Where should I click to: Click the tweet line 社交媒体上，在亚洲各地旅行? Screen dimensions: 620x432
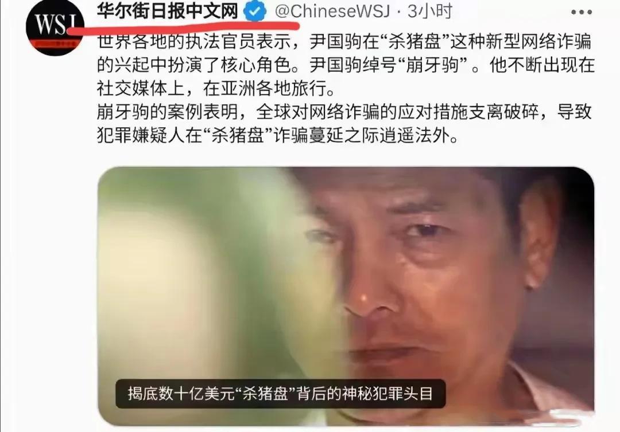216,88
